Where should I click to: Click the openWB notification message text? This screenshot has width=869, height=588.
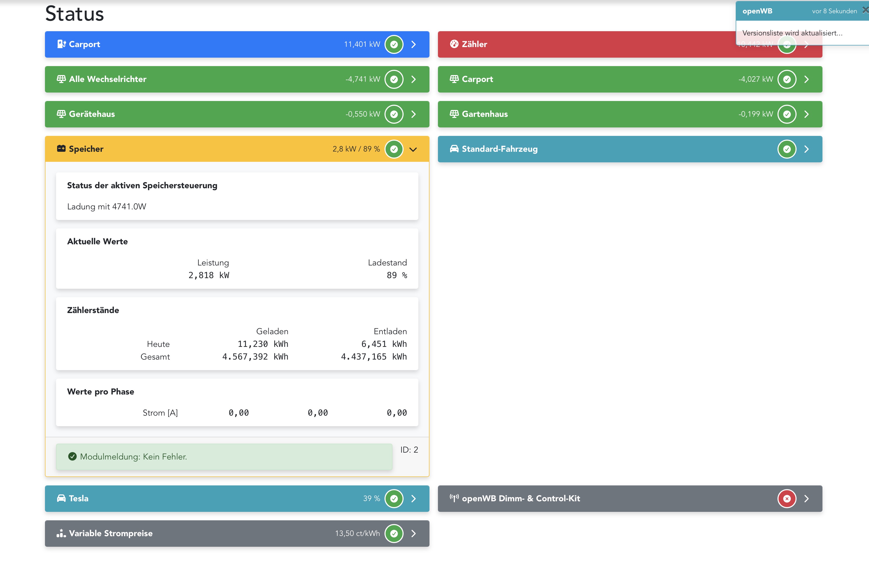[x=792, y=33]
